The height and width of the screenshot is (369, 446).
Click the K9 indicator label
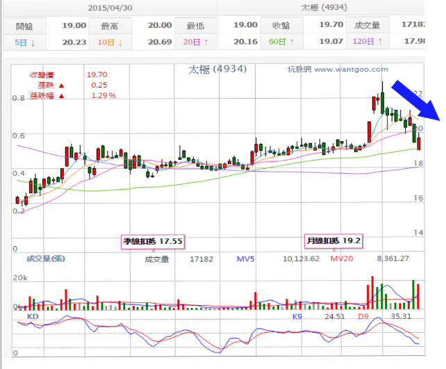point(297,317)
